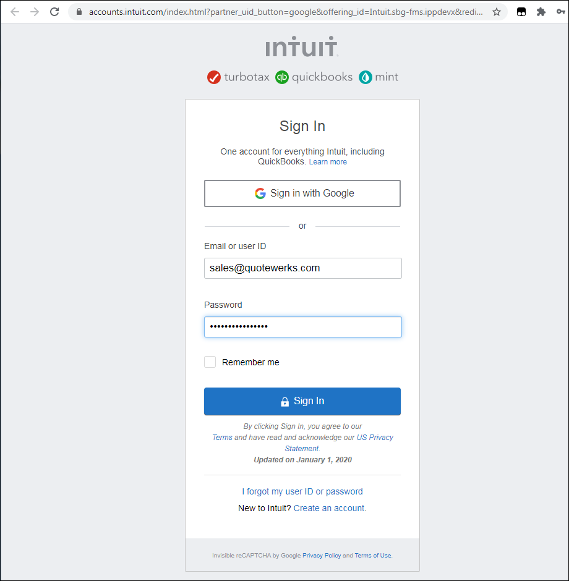
Task: Open the extensions puzzle piece icon
Action: click(541, 12)
